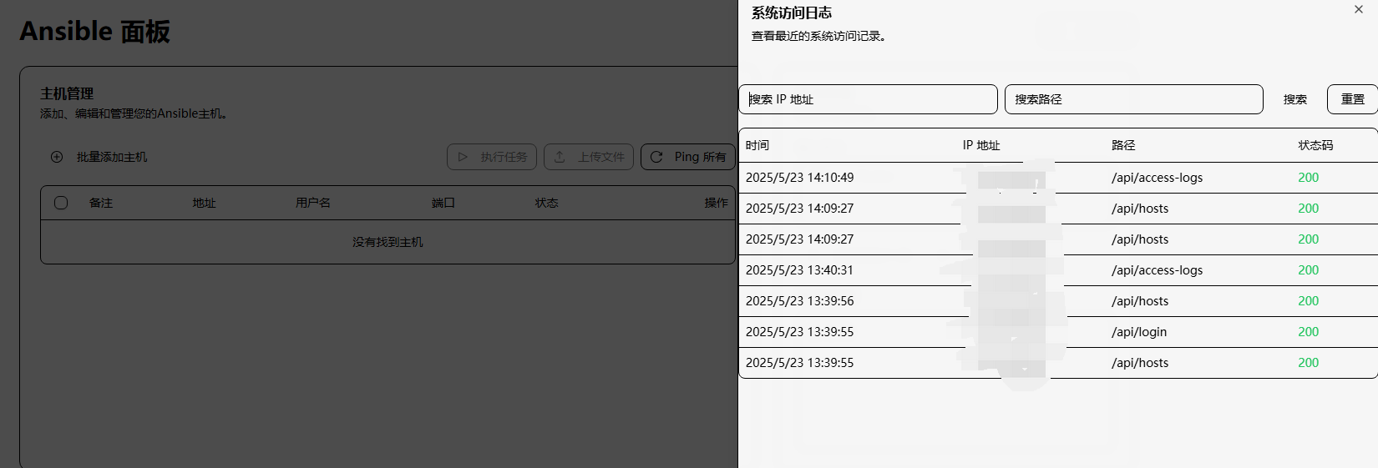Screen dimensions: 1378x468
Task: Click /api/hosts path in 13:39:56 row
Action: tap(1140, 301)
